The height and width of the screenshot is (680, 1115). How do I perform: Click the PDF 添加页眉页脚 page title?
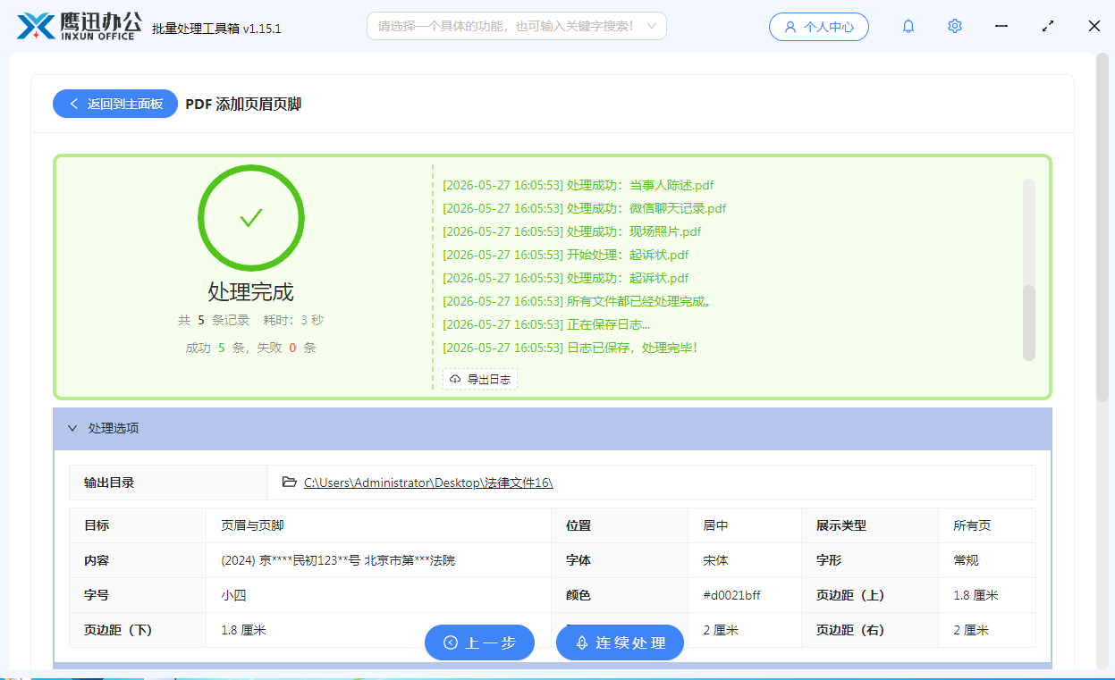243,104
